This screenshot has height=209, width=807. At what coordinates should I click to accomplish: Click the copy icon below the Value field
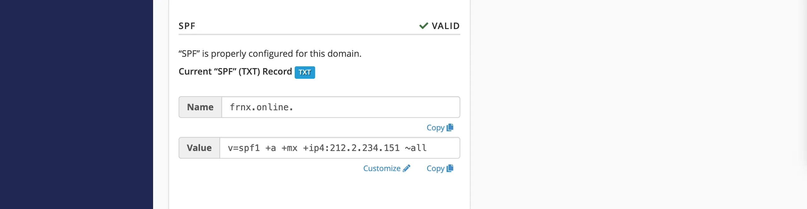tap(450, 168)
